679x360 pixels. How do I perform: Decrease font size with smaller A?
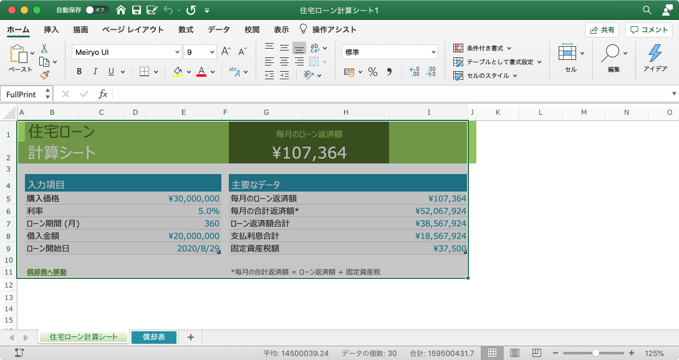[x=243, y=52]
